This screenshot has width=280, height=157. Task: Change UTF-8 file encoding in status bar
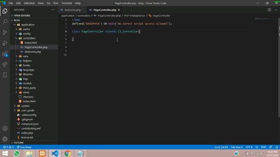pyautogui.click(x=249, y=147)
